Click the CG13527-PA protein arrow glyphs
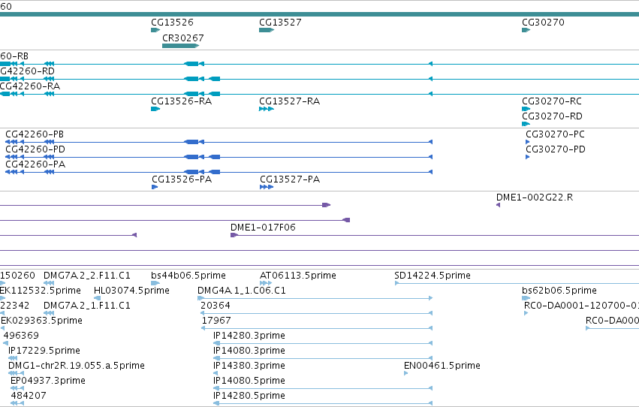The width and height of the screenshot is (639, 407). 267,187
